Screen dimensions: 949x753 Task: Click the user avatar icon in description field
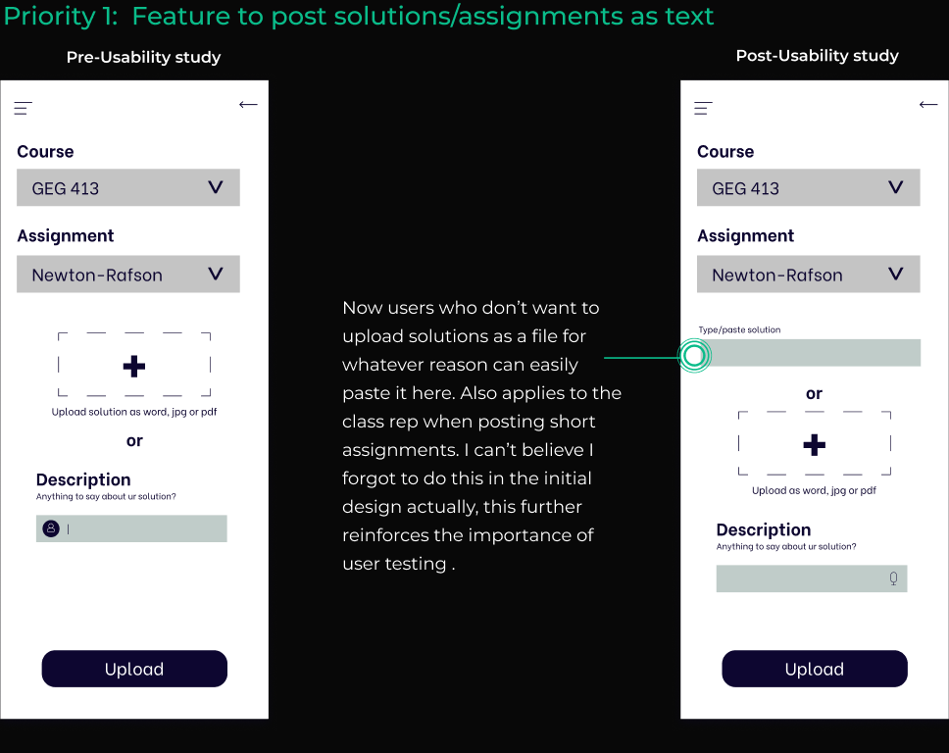pos(51,528)
